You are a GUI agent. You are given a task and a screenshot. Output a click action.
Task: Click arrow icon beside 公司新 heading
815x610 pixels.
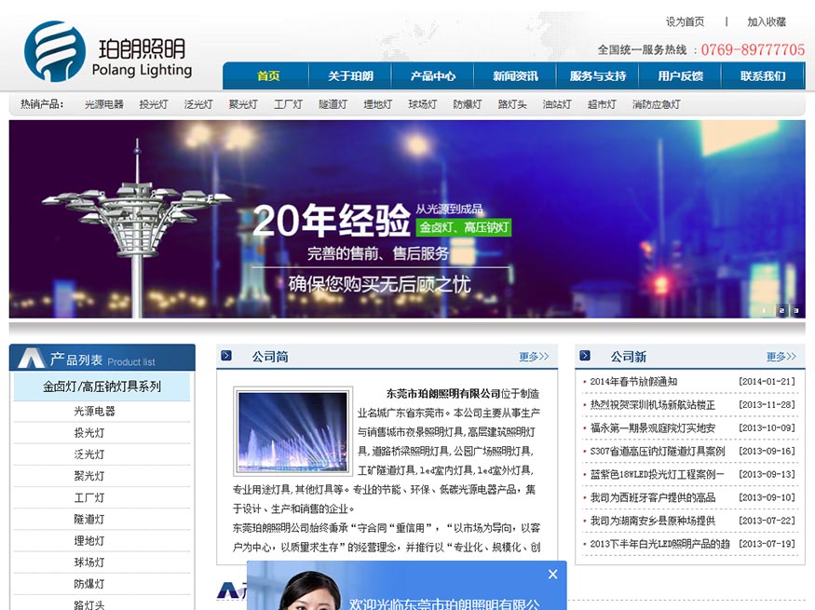point(585,356)
